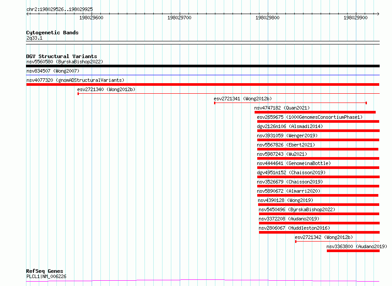Screen dimensions: 392x286
Task: Select esv2659675 (1000GenomesConsortiumPhase1) label
Action: pyautogui.click(x=310, y=117)
